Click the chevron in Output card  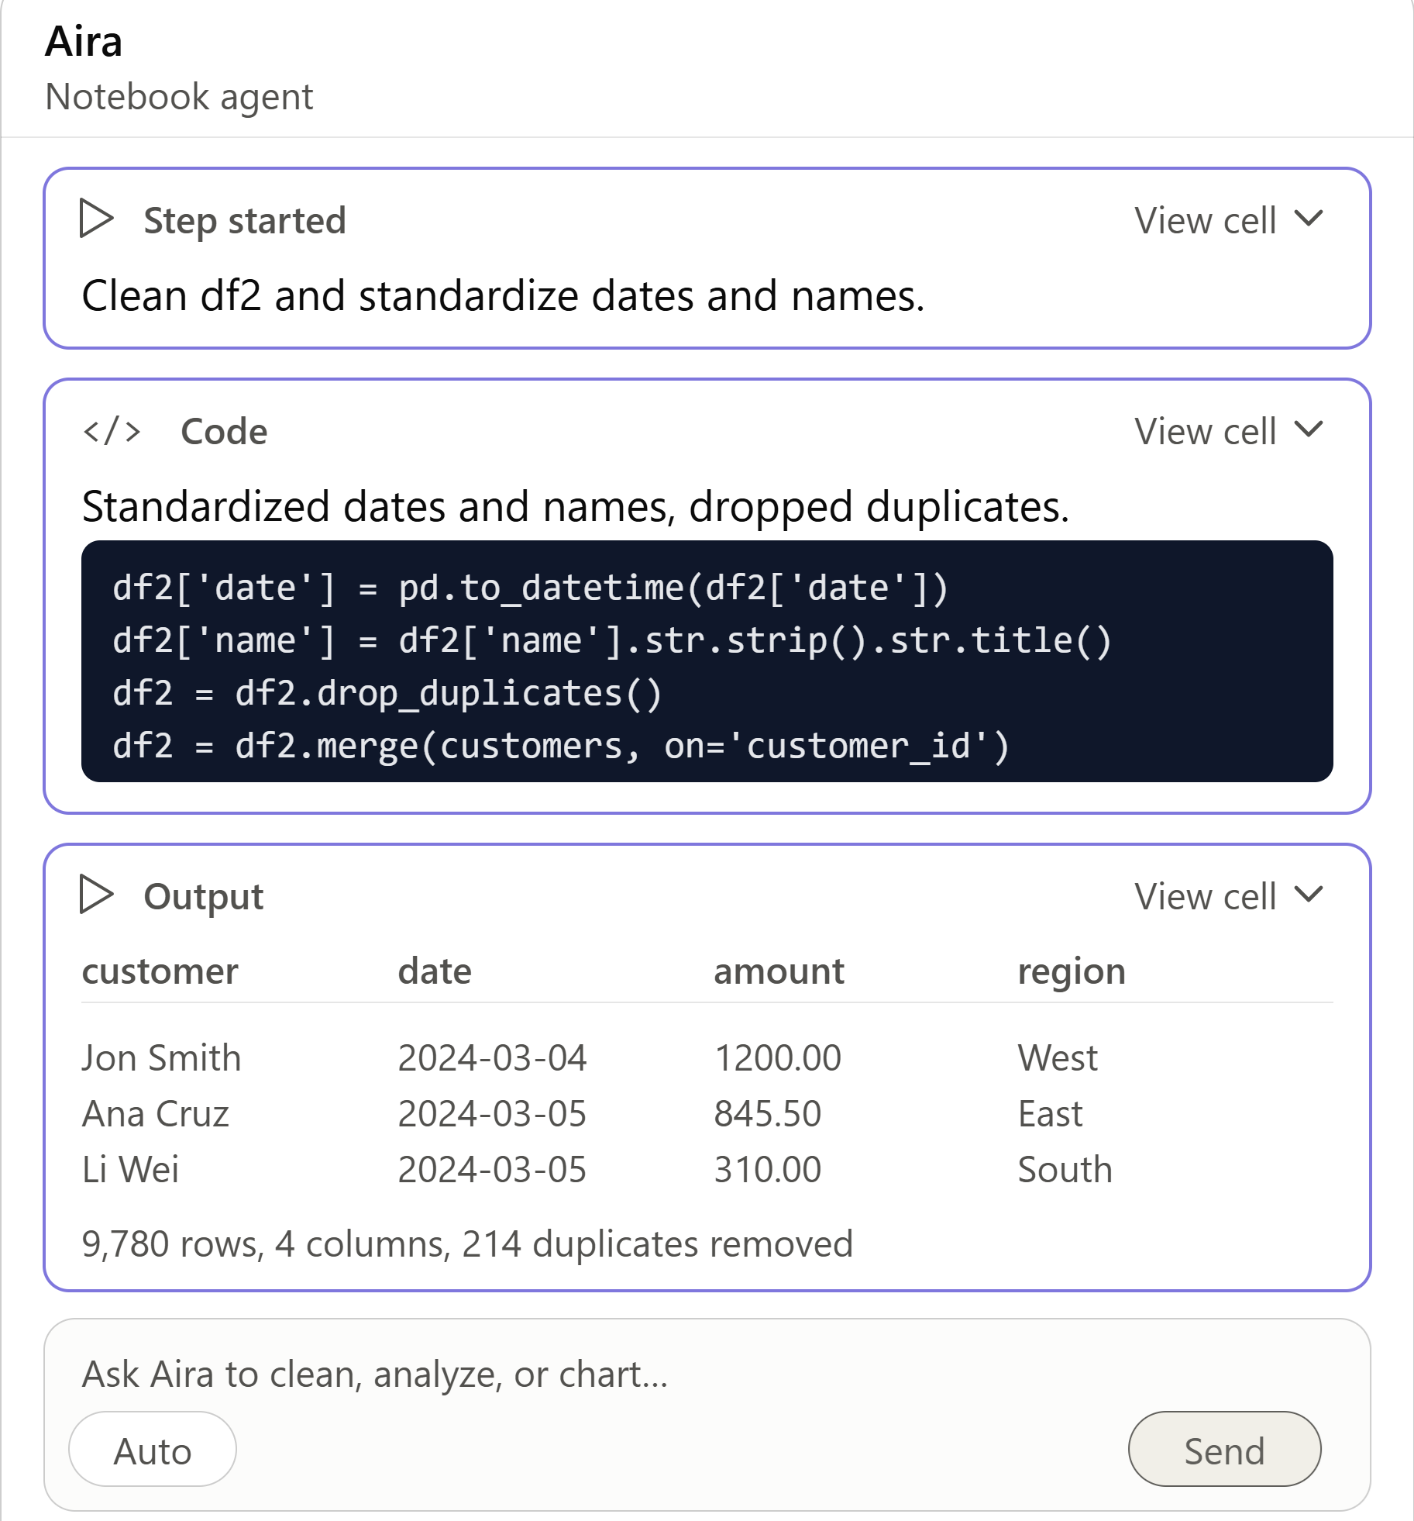1309,895
